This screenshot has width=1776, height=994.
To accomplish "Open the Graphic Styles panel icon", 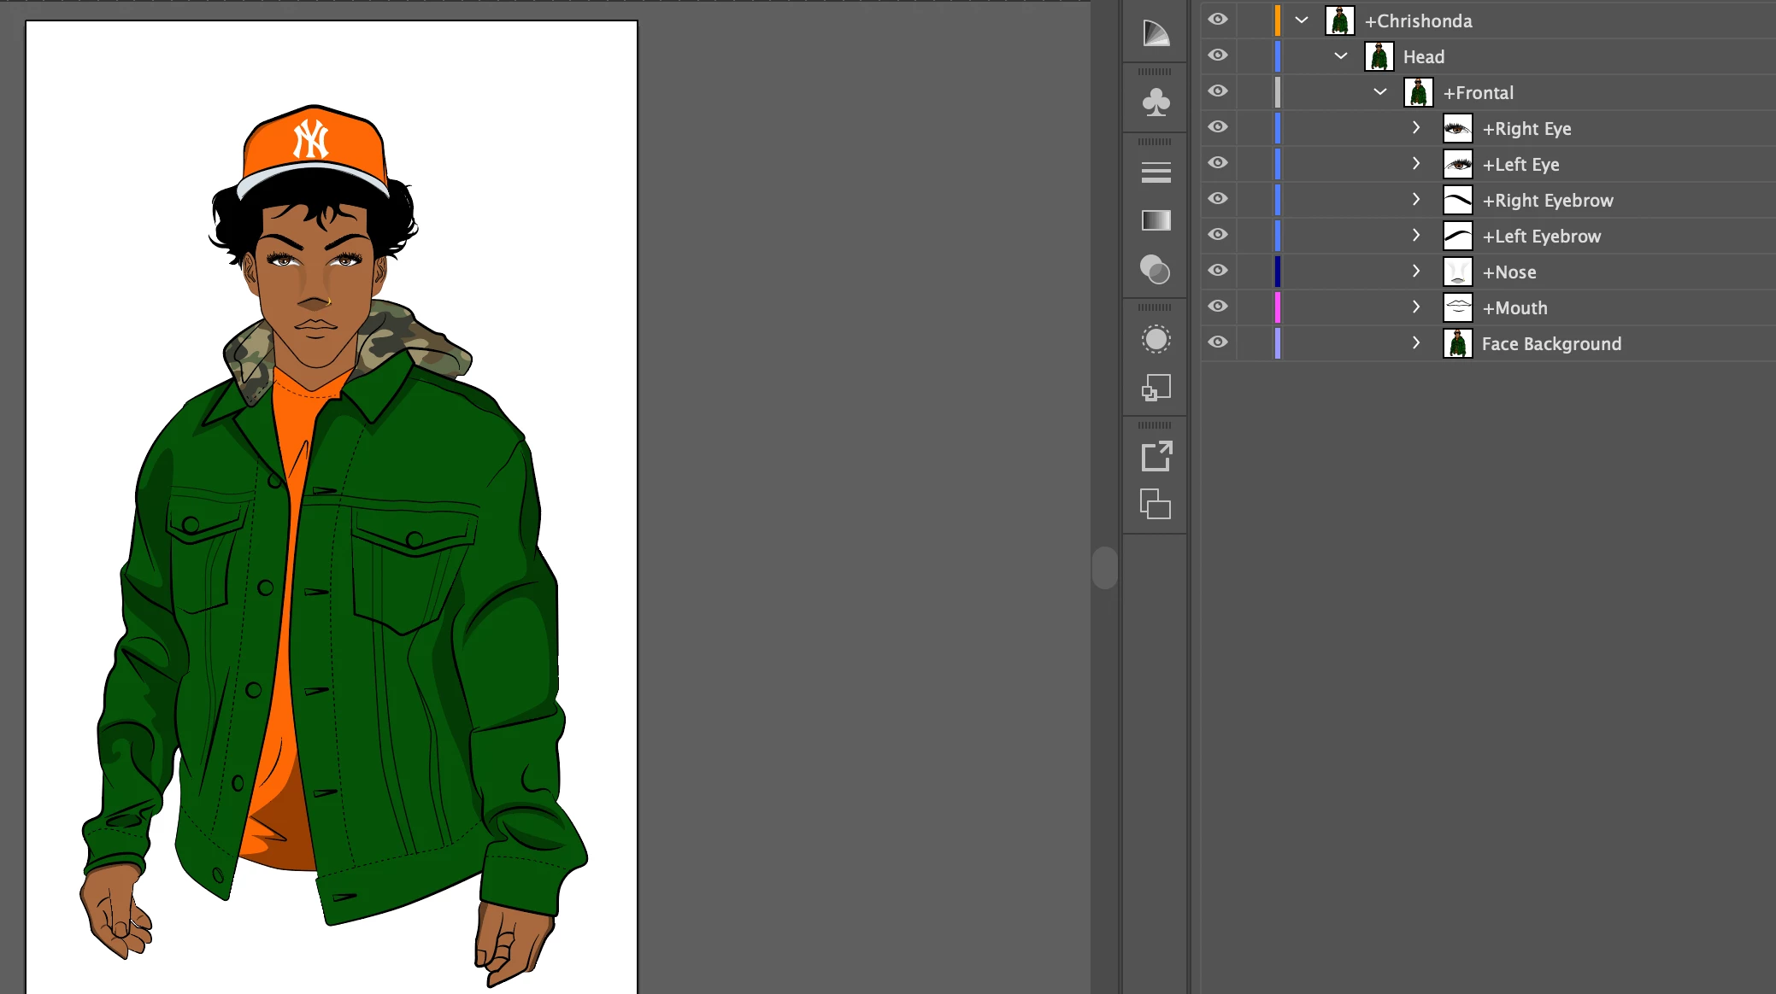I will pos(1156,389).
